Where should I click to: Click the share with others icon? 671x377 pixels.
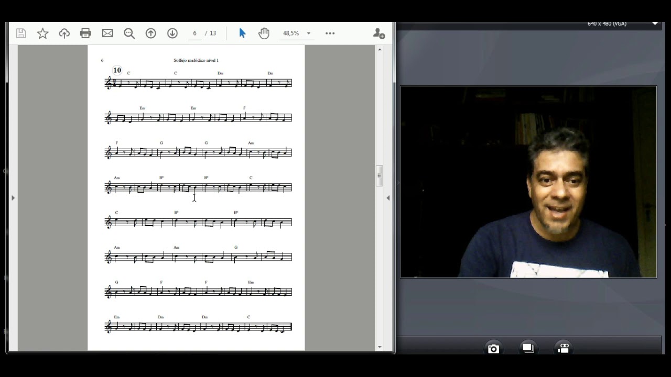pyautogui.click(x=378, y=34)
